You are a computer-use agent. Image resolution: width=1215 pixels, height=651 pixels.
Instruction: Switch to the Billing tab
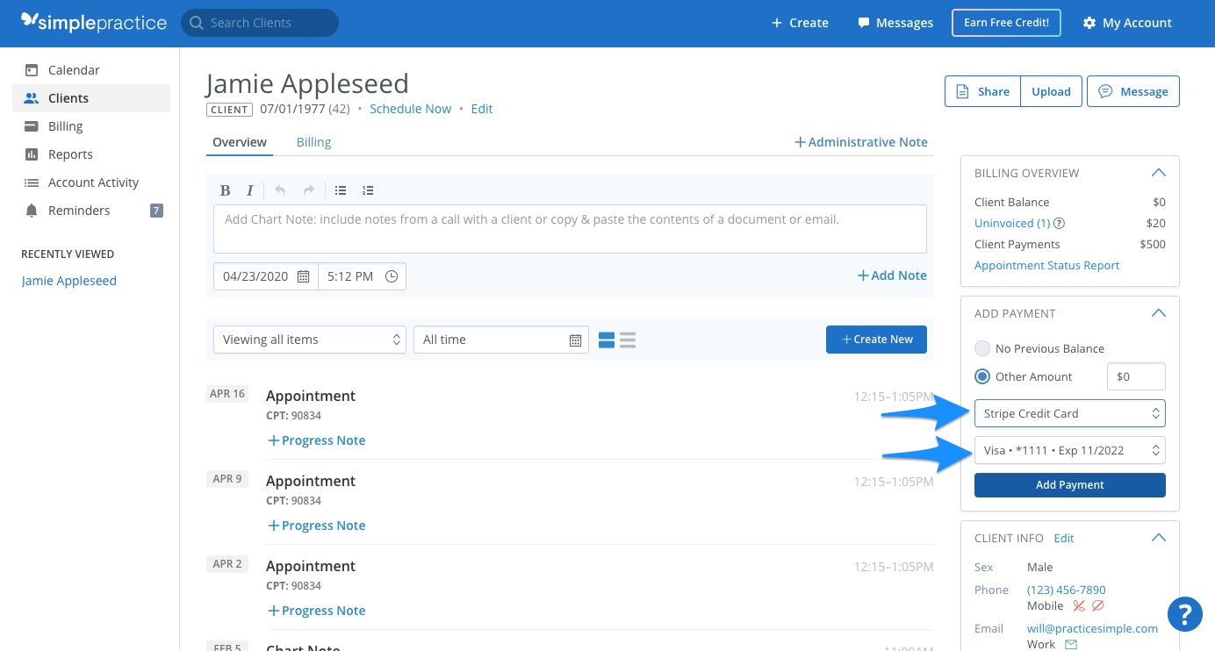coord(313,141)
